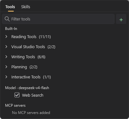The height and width of the screenshot is (119, 129).
Task: Open the Skills tab
Action: [x=25, y=7]
